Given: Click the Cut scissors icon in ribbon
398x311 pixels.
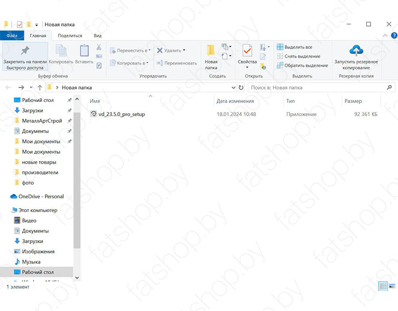Looking at the screenshot, I should coord(99,47).
